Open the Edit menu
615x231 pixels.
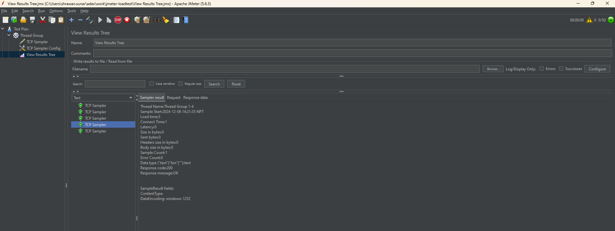15,11
